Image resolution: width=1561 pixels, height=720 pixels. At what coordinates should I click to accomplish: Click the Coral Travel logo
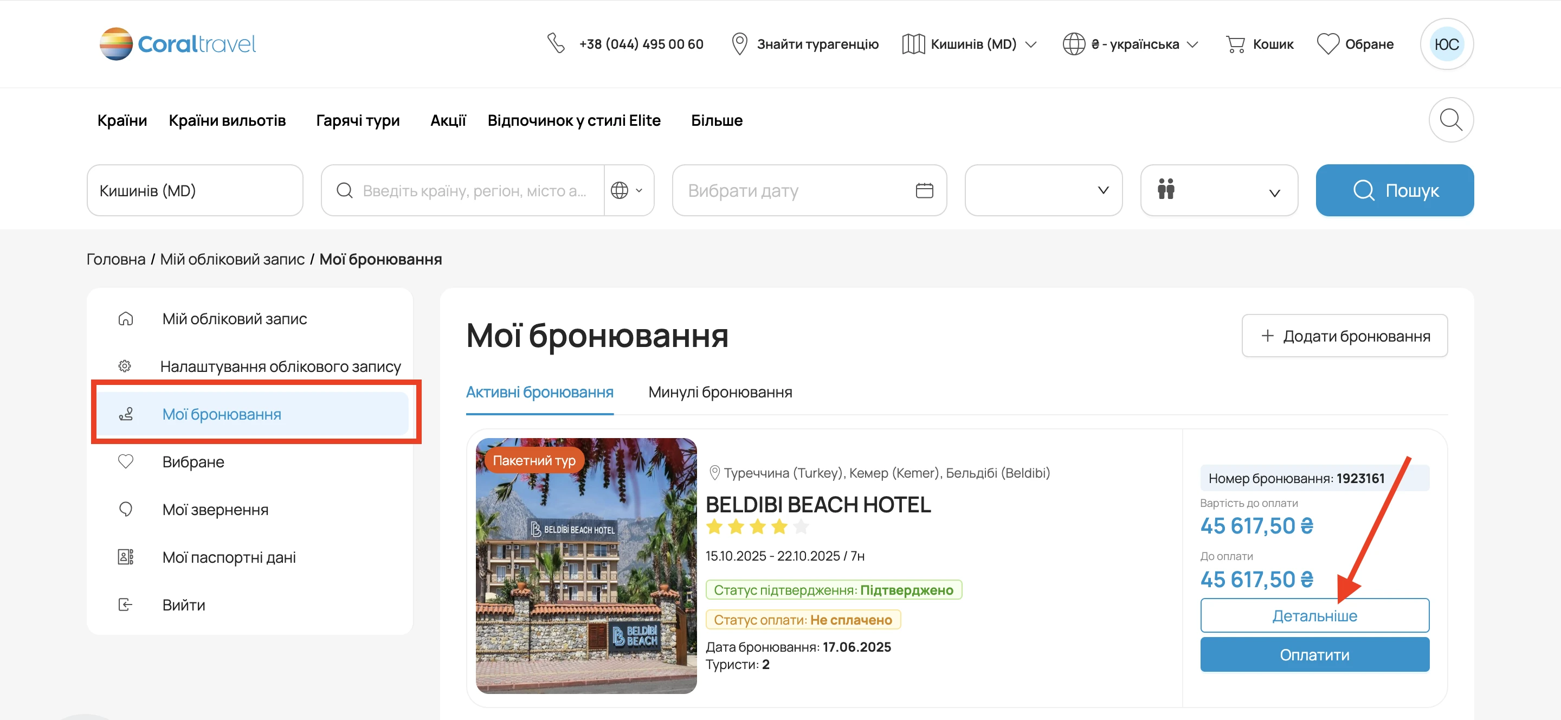coord(178,43)
